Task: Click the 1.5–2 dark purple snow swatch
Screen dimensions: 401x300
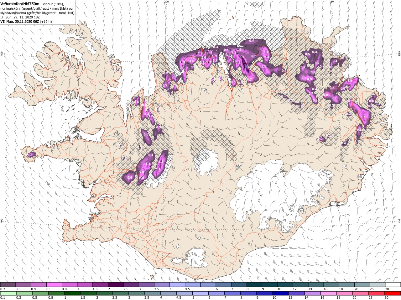Action: click(100, 285)
